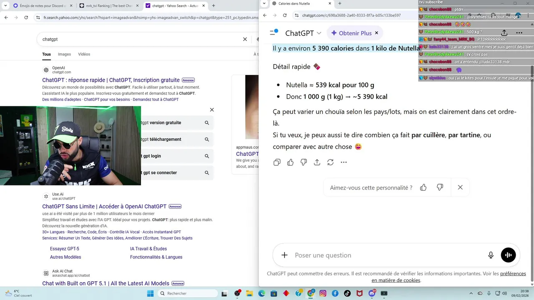
Task: Open the IA Travail & Études sublink
Action: (x=149, y=249)
